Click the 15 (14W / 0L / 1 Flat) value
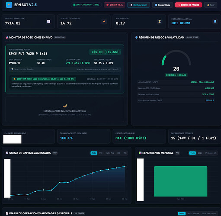 coord(193,138)
